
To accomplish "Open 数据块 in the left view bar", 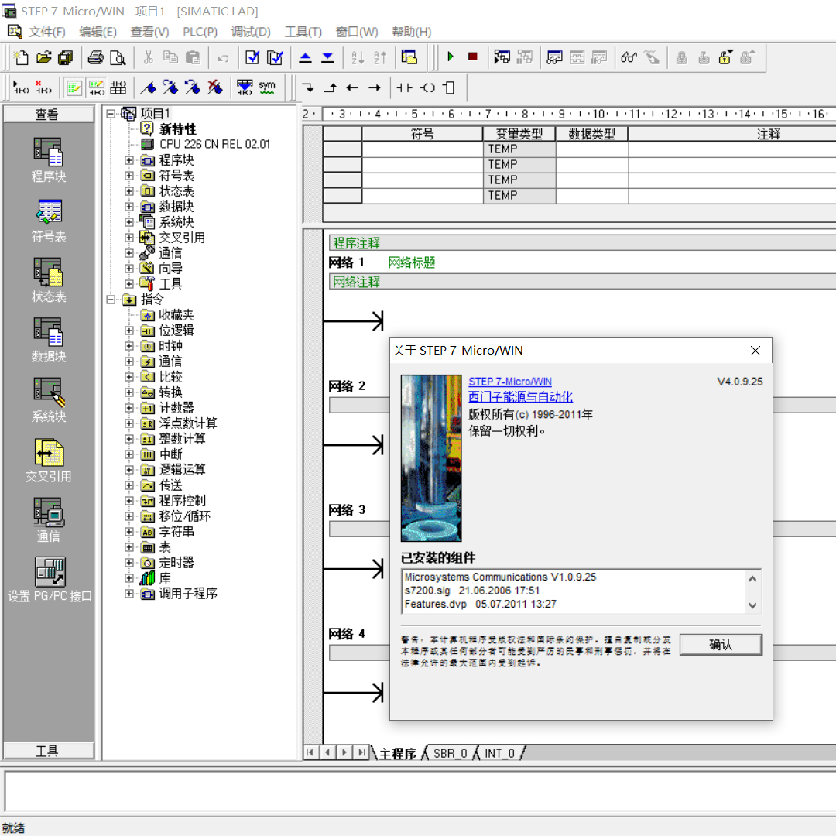I will click(49, 340).
